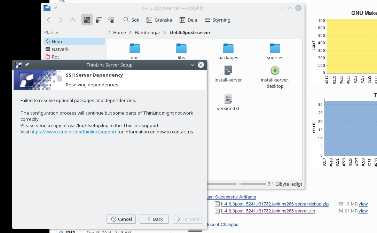Select the doc folder icon
377x233 pixels.
[x=135, y=48]
